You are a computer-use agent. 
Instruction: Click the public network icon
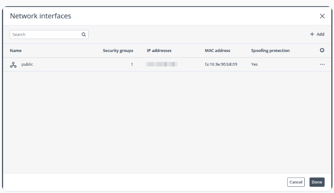(x=13, y=64)
